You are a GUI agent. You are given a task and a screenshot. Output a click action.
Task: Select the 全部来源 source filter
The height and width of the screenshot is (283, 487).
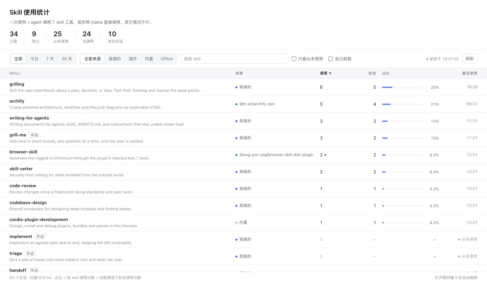click(92, 59)
